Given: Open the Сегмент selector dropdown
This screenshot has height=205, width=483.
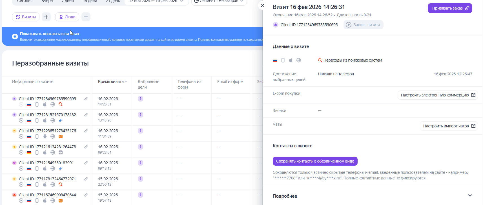Looking at the screenshot, I should [219, 1].
